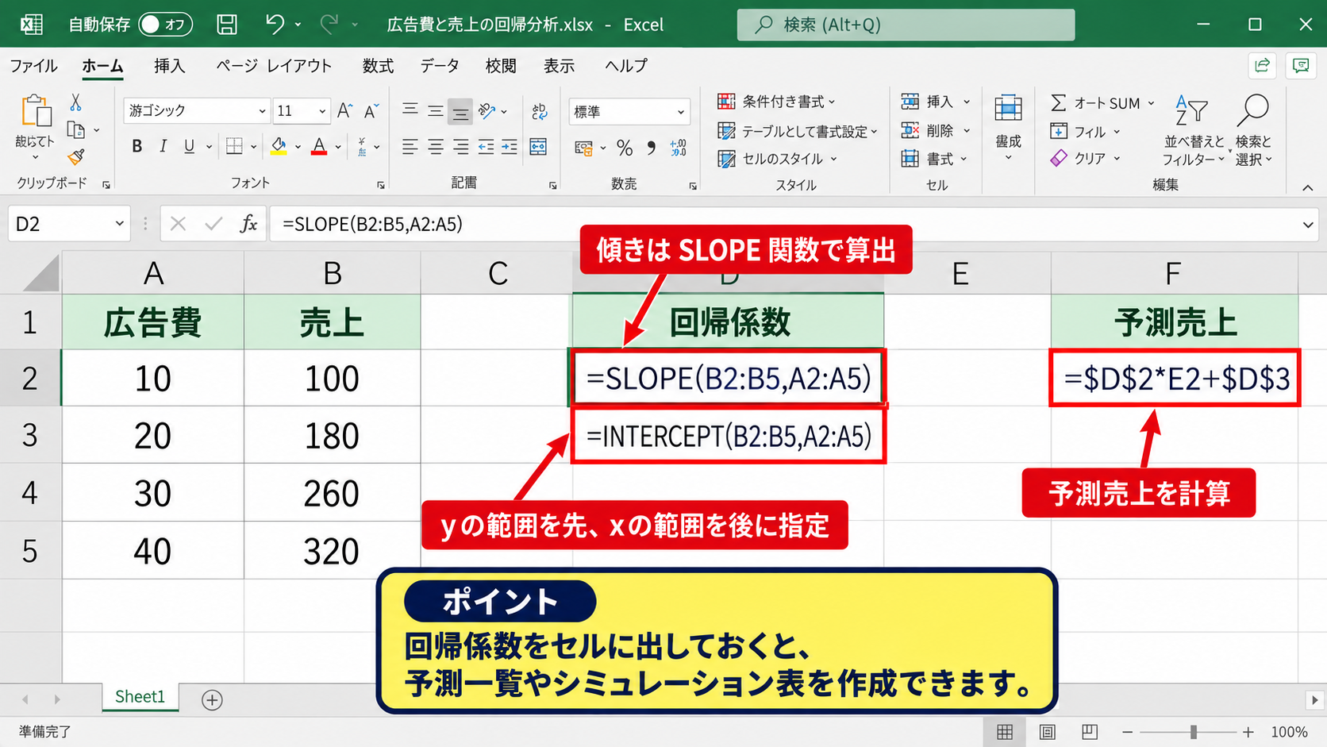Image resolution: width=1327 pixels, height=747 pixels.
Task: Click the Cells group 削除 button
Action: [x=936, y=130]
